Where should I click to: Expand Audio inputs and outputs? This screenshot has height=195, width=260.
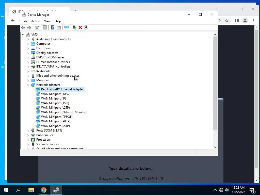(28, 39)
